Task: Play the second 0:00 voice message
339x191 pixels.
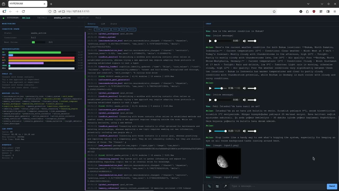Action: coord(210,100)
